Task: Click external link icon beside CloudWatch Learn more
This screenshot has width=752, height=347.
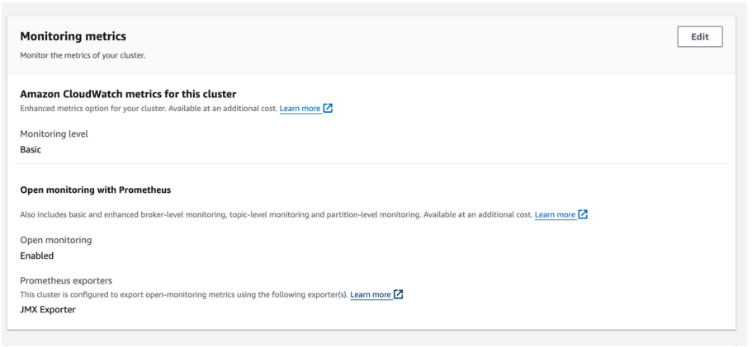Action: point(328,108)
